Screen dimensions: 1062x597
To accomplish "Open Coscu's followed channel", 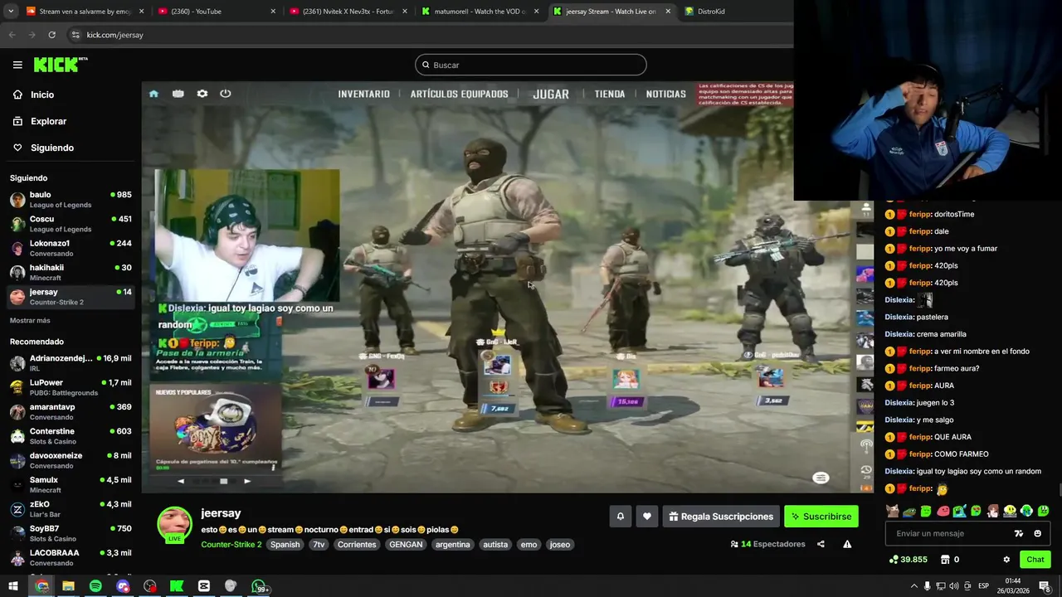I will point(71,224).
